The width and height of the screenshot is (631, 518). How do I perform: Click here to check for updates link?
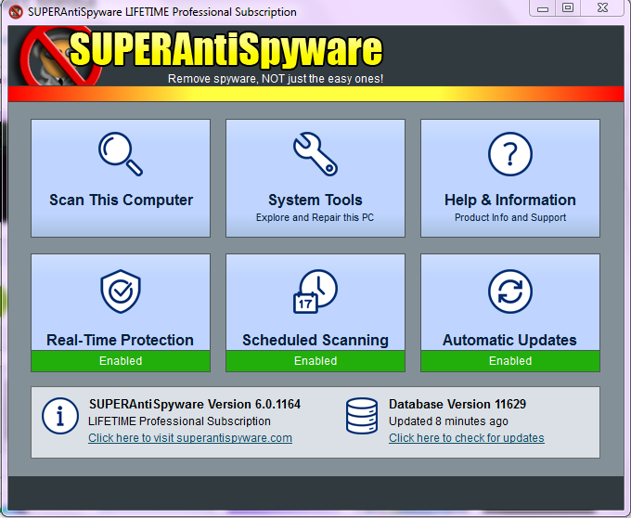pyautogui.click(x=467, y=438)
